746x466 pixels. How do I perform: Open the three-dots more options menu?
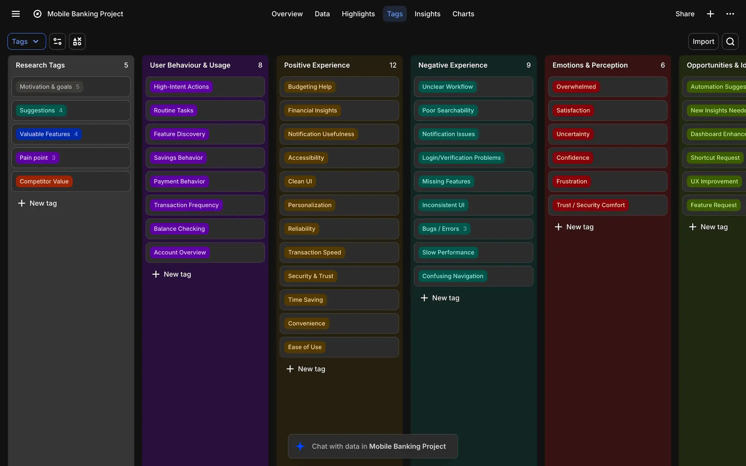tap(730, 14)
